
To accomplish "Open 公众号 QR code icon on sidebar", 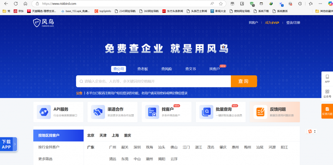I will pyautogui.click(x=327, y=92).
